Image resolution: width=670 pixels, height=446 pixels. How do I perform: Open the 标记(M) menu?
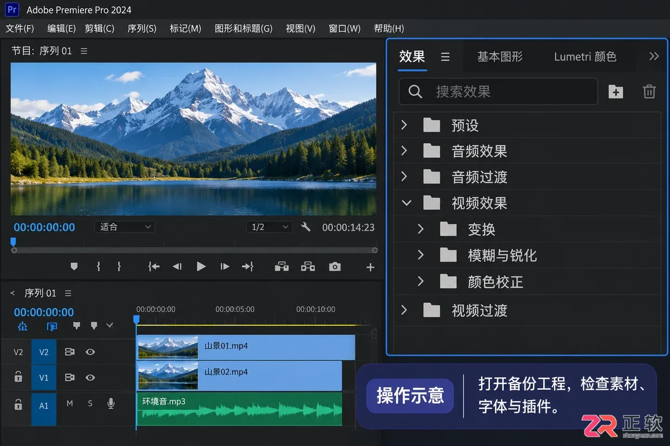click(186, 29)
